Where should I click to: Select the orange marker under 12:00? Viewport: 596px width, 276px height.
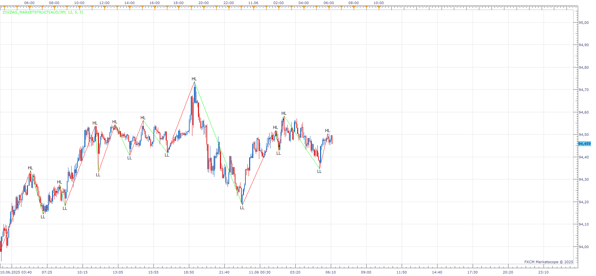coord(104,8)
